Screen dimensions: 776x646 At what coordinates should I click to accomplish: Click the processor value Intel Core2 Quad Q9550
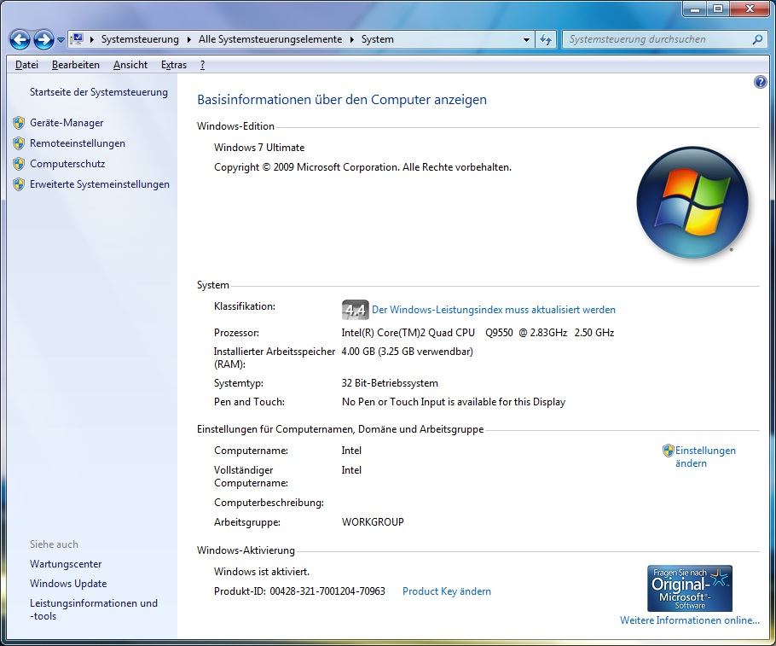point(478,333)
